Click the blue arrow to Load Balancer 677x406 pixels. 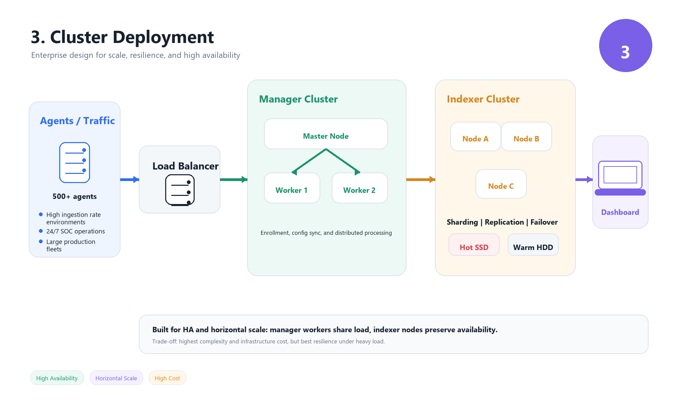coord(129,179)
